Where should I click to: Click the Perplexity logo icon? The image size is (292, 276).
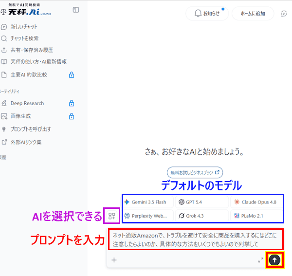point(127,216)
